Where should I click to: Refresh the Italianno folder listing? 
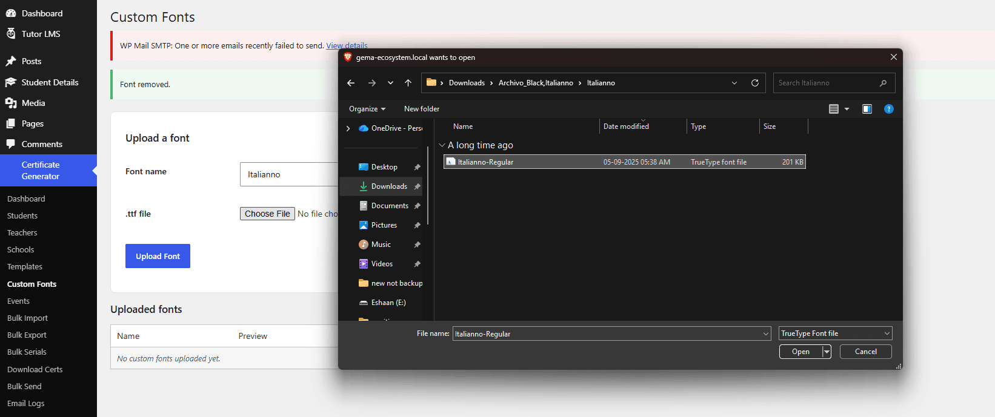pyautogui.click(x=755, y=83)
